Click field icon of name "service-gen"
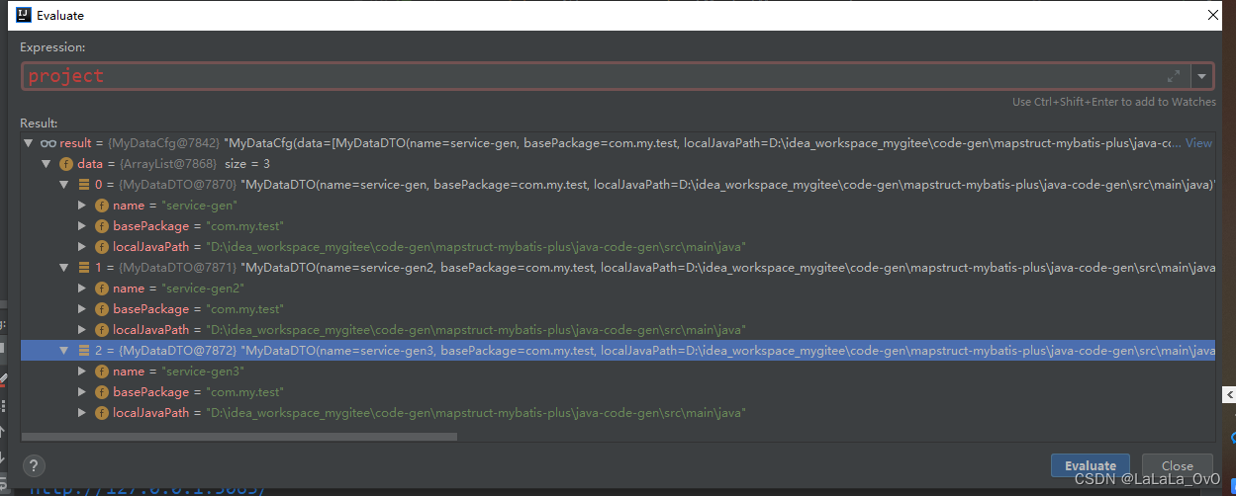Screen dimensions: 1236x496 point(102,206)
